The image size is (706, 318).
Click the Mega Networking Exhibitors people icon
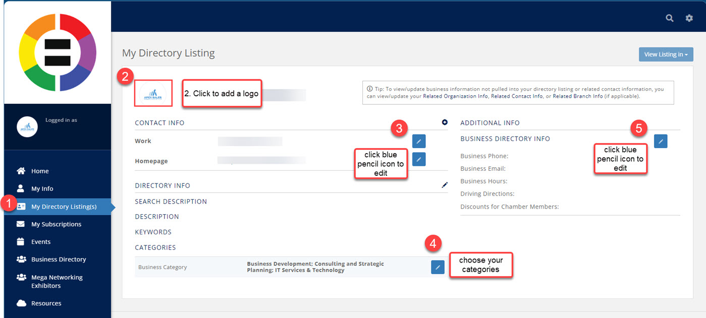click(21, 277)
